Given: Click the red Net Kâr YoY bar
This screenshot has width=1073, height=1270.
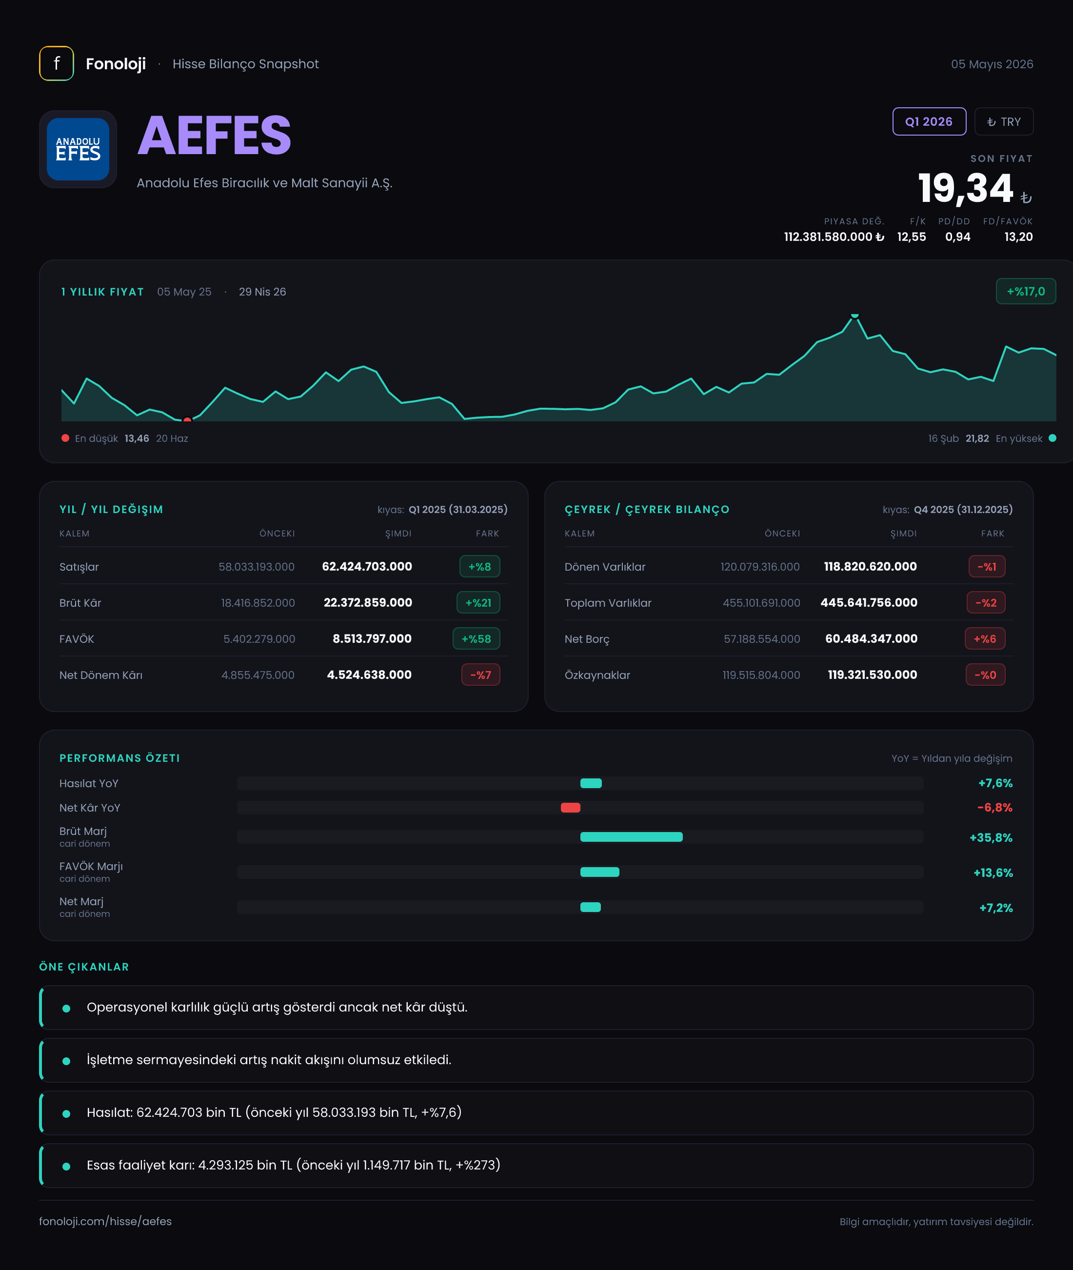Looking at the screenshot, I should tap(570, 807).
